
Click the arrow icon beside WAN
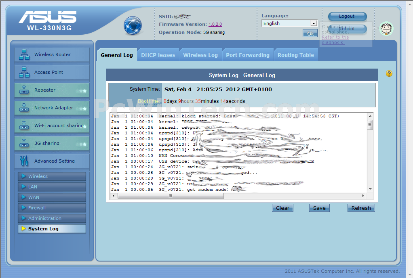click(x=24, y=197)
